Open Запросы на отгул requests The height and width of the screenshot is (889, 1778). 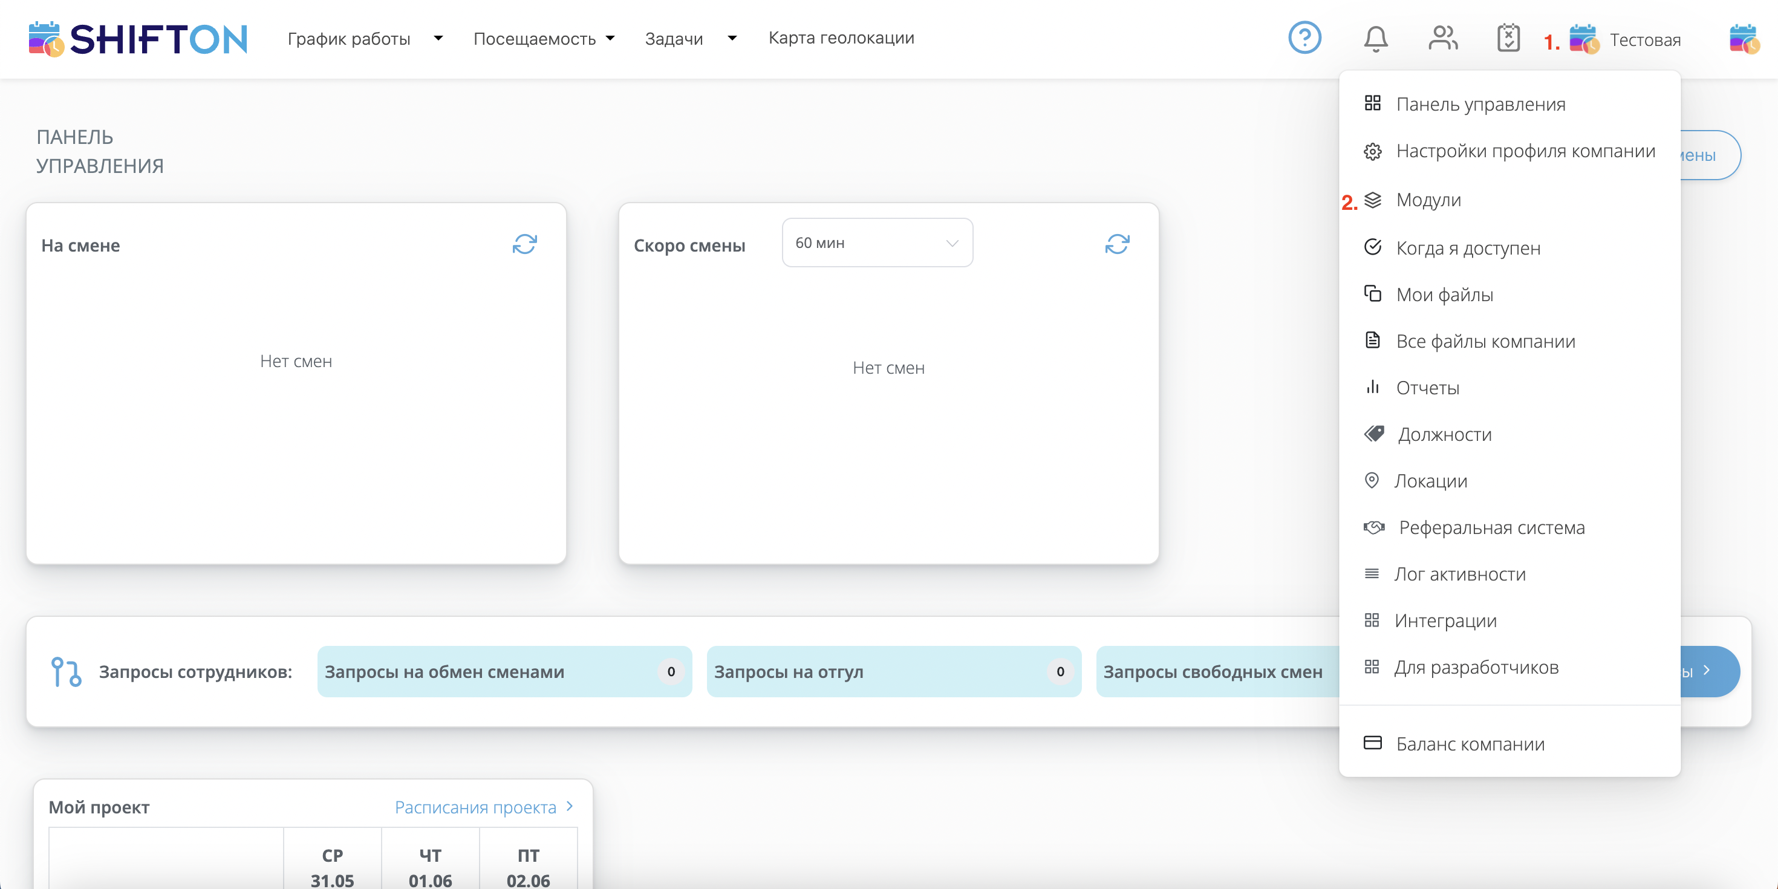coord(894,671)
